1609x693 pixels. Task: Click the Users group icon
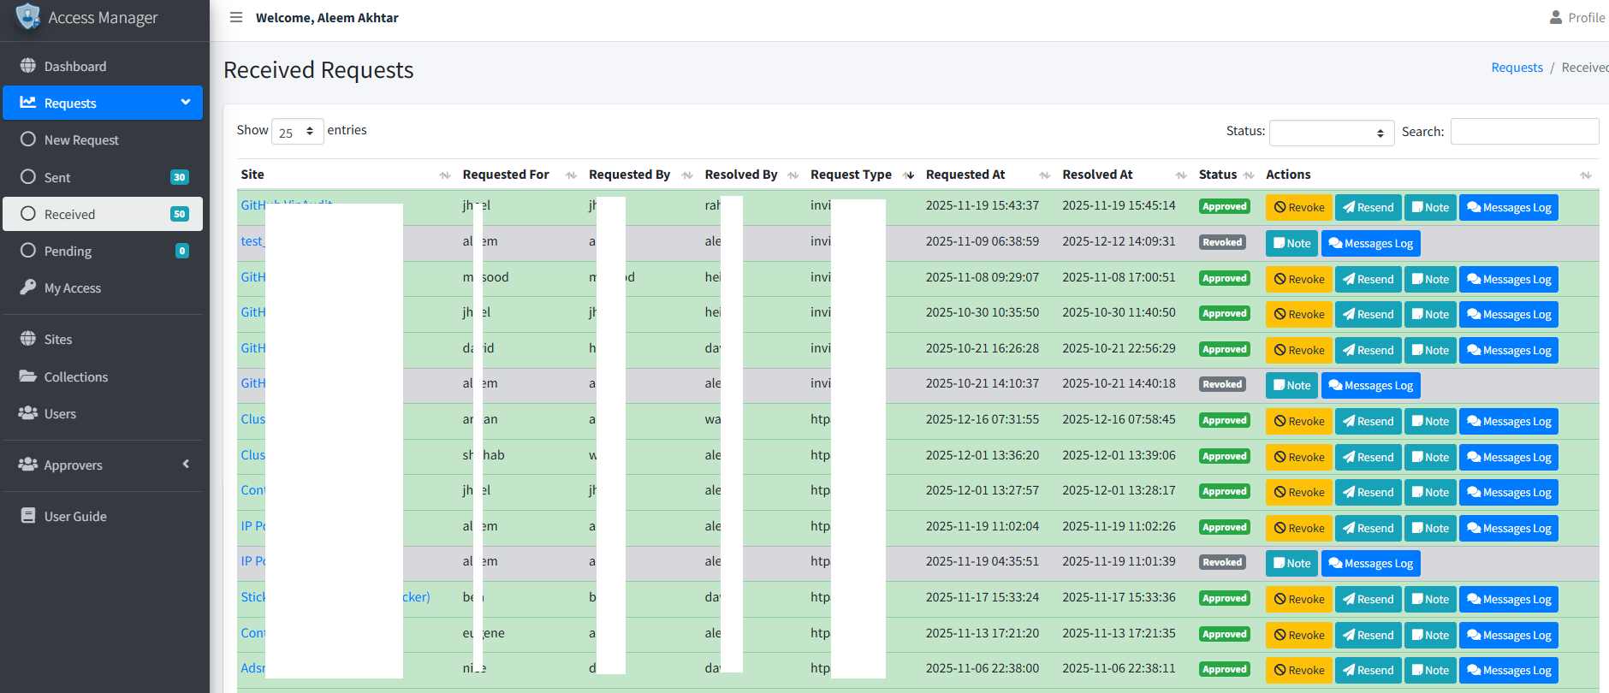pyautogui.click(x=28, y=413)
